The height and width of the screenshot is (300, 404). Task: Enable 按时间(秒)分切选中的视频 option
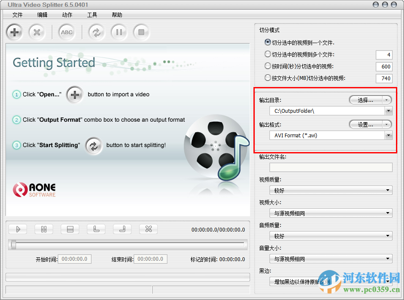pyautogui.click(x=267, y=66)
